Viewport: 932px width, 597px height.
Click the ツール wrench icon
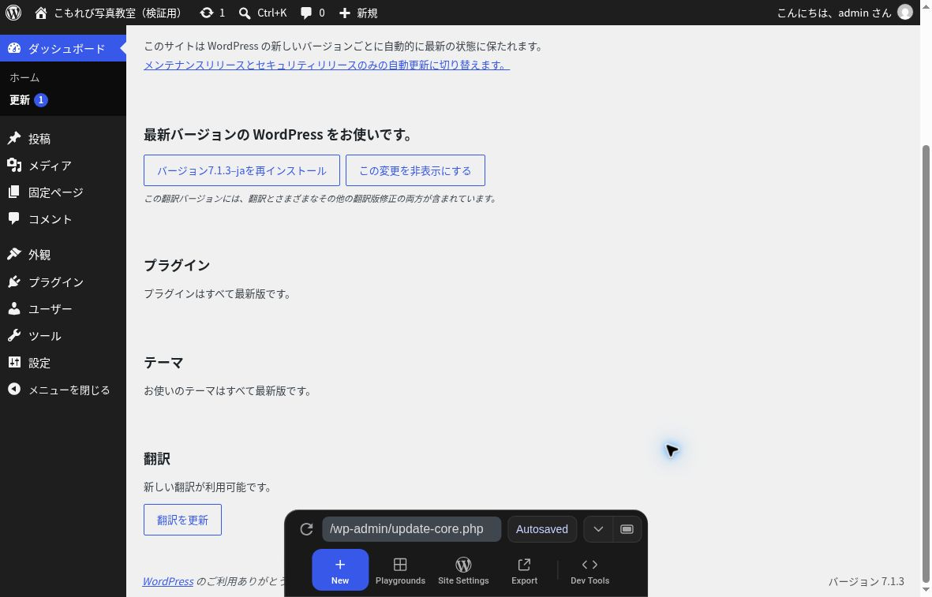point(14,336)
